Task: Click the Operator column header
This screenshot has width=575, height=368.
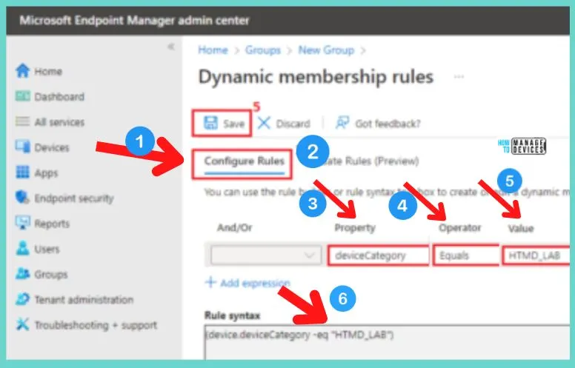Action: tap(460, 228)
